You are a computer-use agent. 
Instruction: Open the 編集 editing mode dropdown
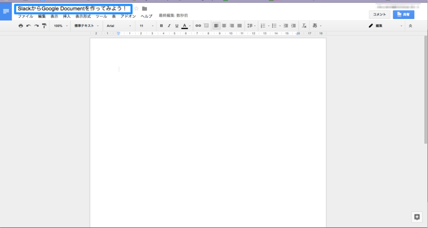[x=385, y=26]
